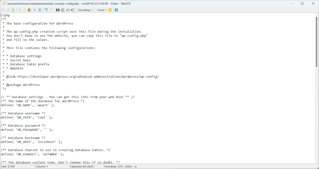Click the Redo arrow icon
The image size is (319, 169).
(x=51, y=10)
